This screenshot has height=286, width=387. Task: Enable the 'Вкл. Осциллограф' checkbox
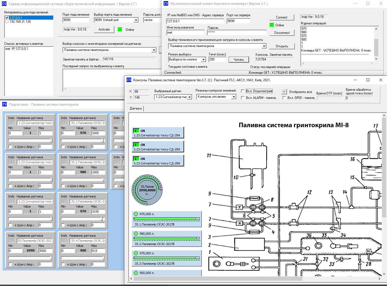coord(243,91)
